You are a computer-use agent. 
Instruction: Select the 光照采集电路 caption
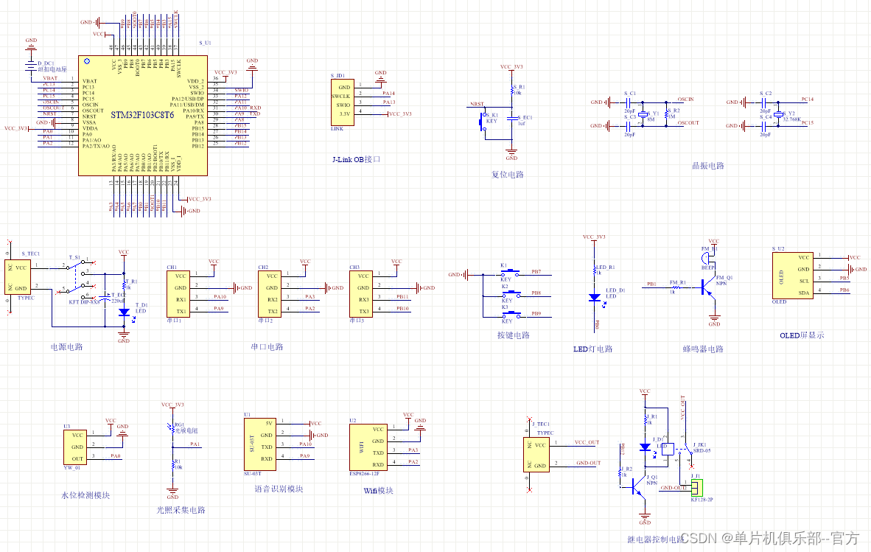181,510
